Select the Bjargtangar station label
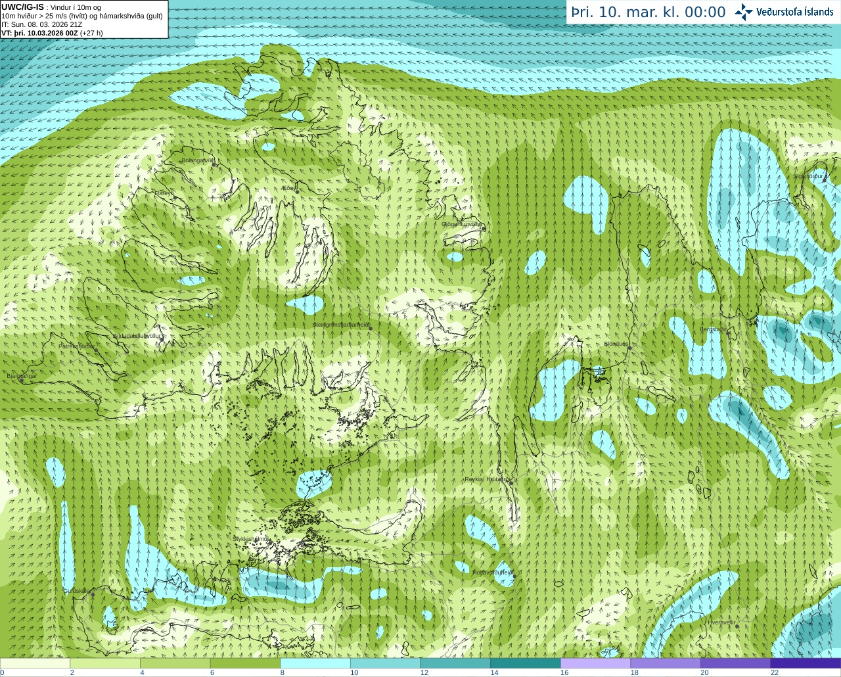This screenshot has height=677, width=841. point(22,376)
